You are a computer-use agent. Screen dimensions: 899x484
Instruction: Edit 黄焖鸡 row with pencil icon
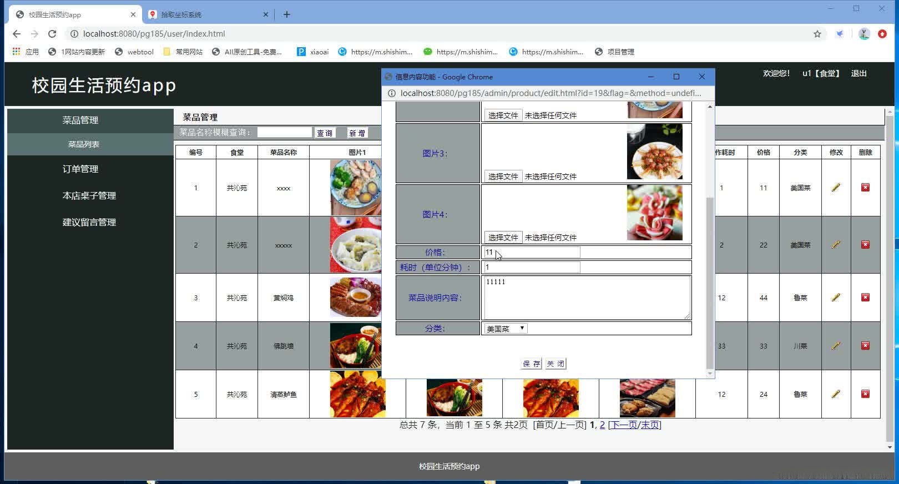pyautogui.click(x=836, y=298)
